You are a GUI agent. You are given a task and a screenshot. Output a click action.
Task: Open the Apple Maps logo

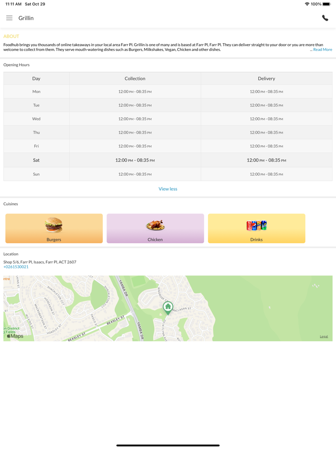[x=15, y=336]
